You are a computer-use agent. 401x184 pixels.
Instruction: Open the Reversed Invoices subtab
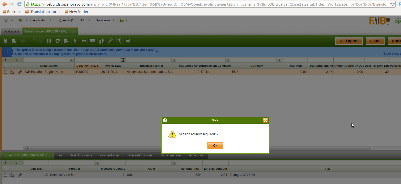[139, 155]
